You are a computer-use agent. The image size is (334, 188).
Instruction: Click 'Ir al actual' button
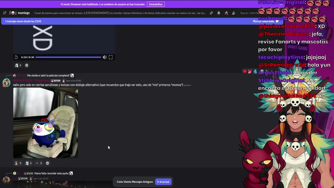pyautogui.click(x=163, y=182)
